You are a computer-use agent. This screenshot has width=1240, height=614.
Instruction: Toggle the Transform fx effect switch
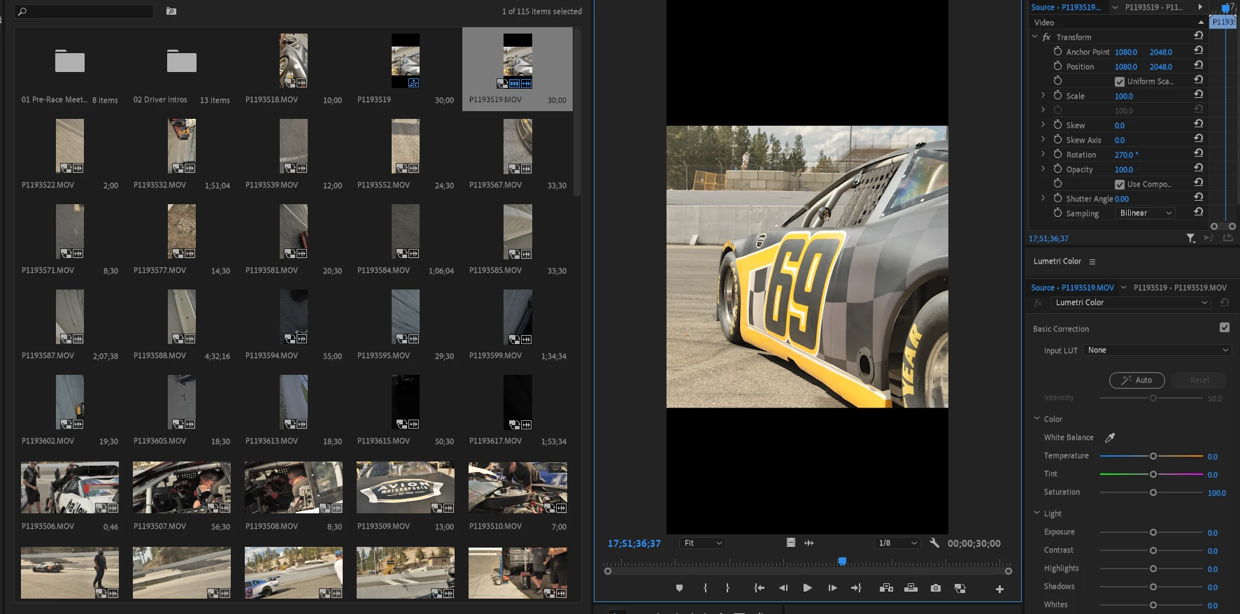click(1046, 37)
